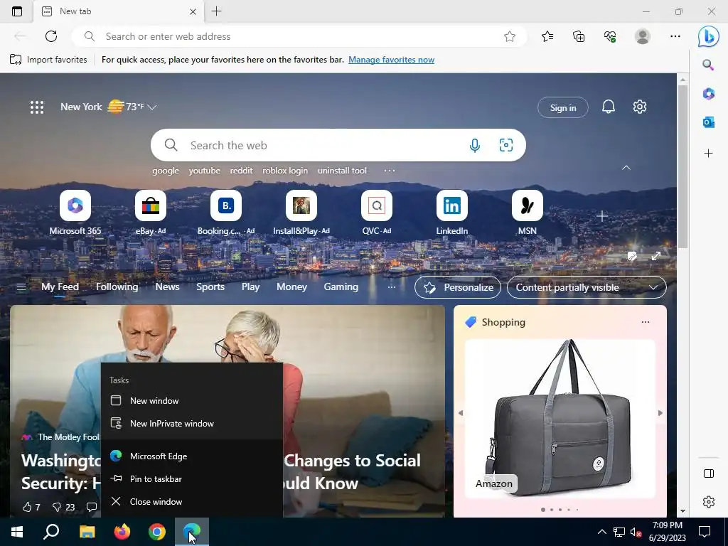Switch to the Sports tab
The height and width of the screenshot is (546, 728).
(x=210, y=287)
